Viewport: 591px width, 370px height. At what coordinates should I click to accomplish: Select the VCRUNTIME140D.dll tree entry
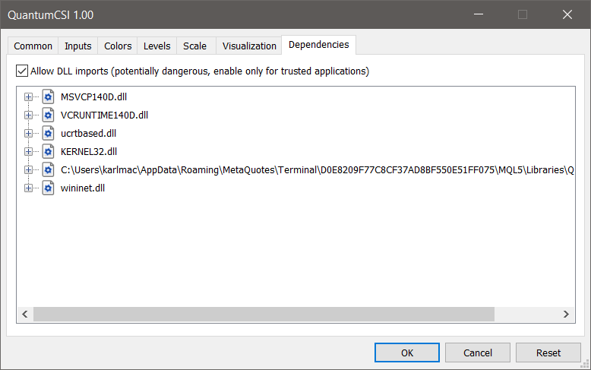tap(104, 115)
